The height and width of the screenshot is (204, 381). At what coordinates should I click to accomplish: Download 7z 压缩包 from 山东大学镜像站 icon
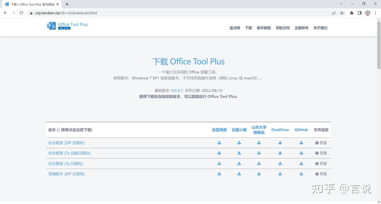point(259,163)
